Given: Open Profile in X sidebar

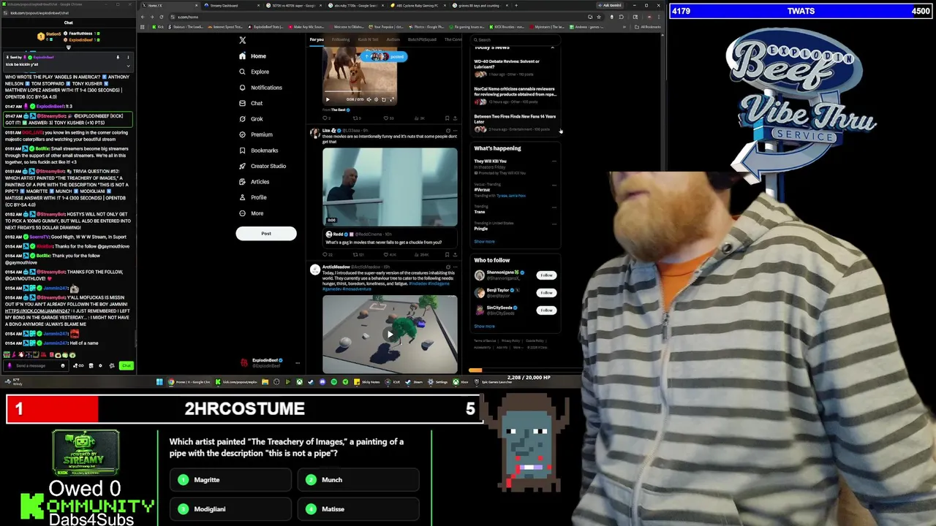Looking at the screenshot, I should coord(252,197).
